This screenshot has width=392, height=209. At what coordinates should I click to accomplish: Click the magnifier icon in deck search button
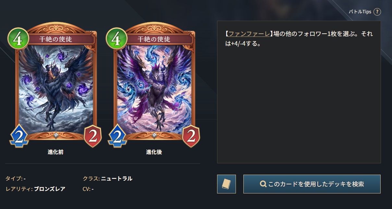(263, 184)
